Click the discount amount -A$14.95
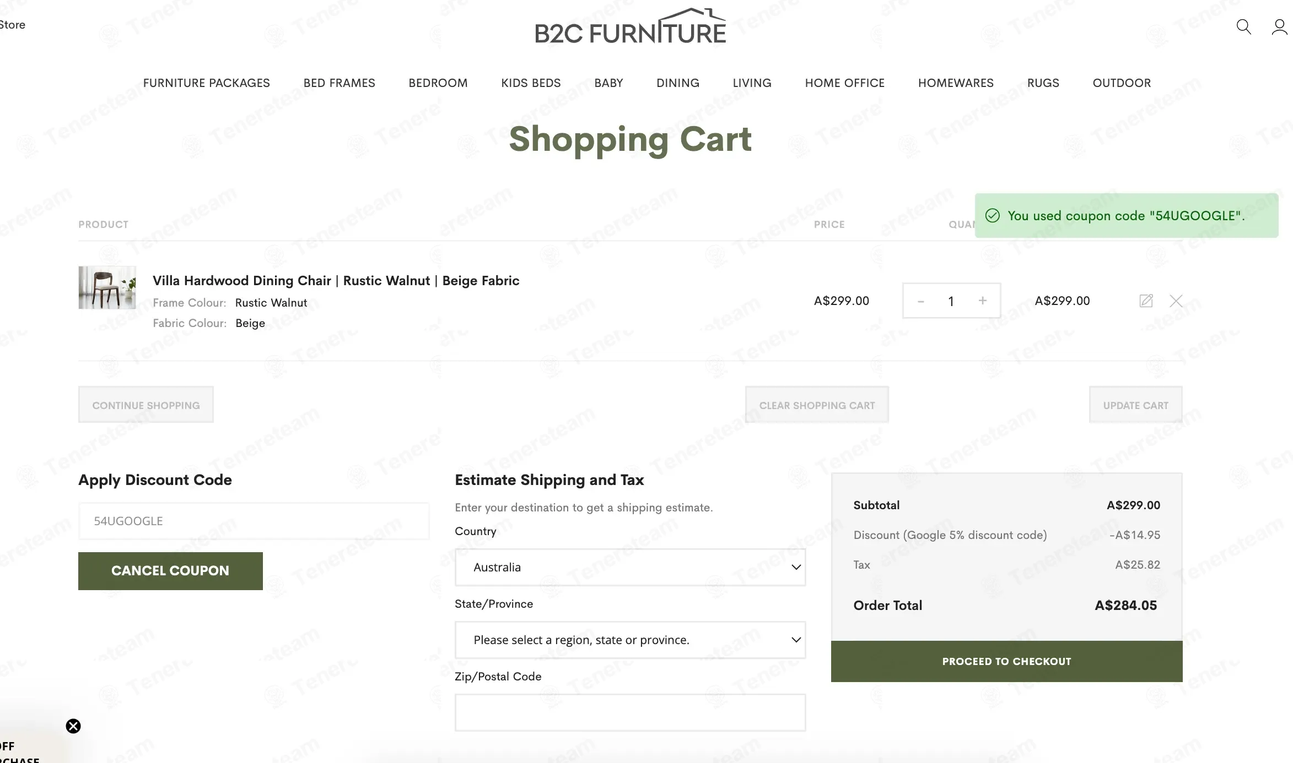Image resolution: width=1293 pixels, height=763 pixels. click(1134, 535)
